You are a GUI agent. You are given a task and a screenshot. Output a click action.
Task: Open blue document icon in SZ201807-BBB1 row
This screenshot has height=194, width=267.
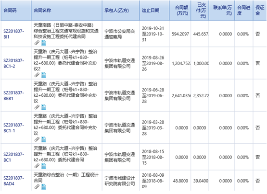click(x=44, y=107)
